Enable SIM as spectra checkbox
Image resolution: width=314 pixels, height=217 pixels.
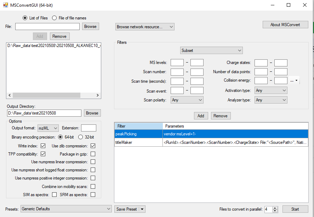(x=54, y=195)
